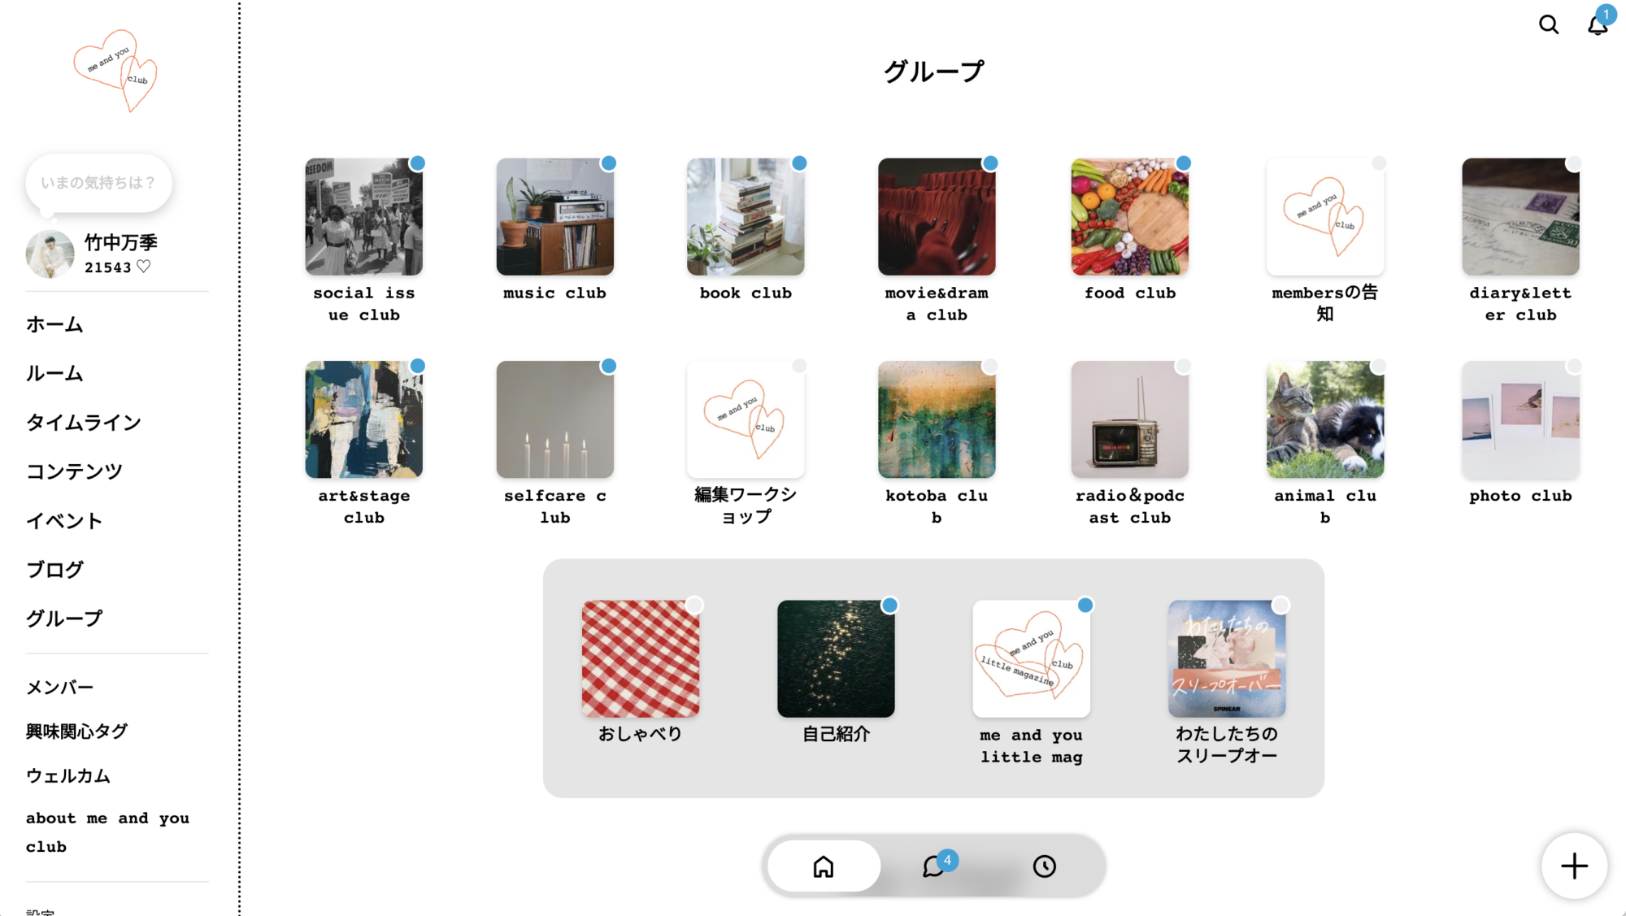Screen dimensions: 1626x916
Task: Open the clock history icon in bottom bar
Action: click(1046, 866)
